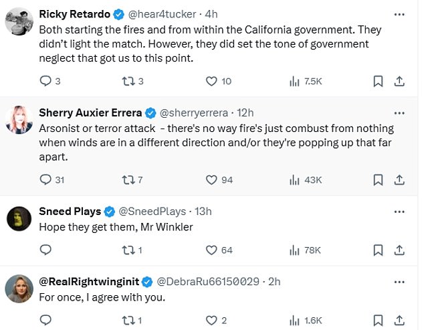Bookmark Sherry Auxier Errera's tweet
The height and width of the screenshot is (330, 424).
point(377,179)
